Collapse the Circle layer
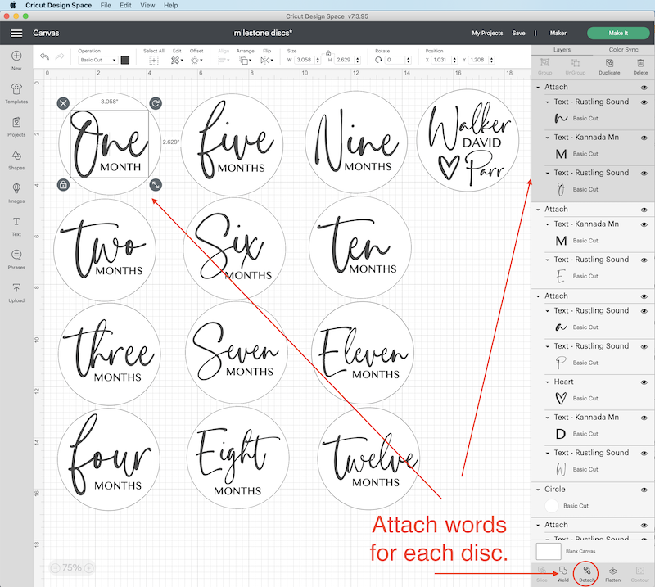The width and height of the screenshot is (655, 587). [x=538, y=490]
